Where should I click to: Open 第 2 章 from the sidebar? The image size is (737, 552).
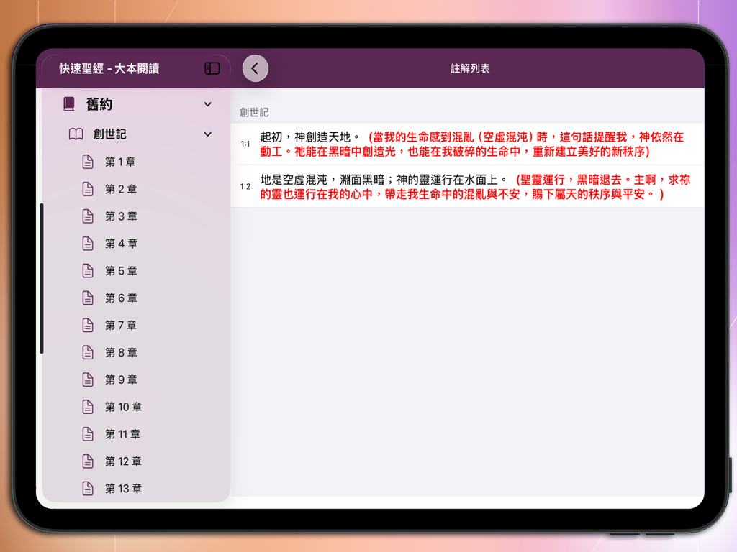pyautogui.click(x=120, y=189)
